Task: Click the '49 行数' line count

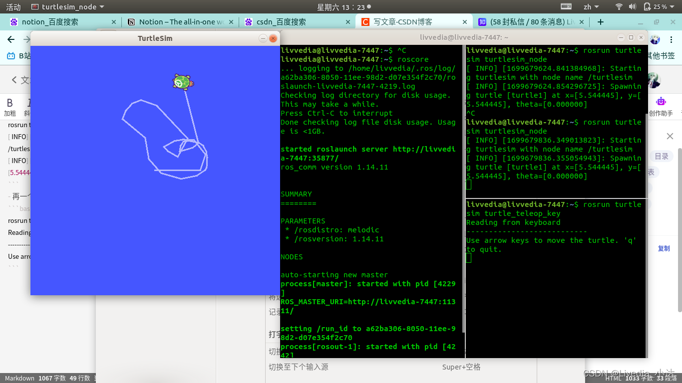Action: 80,378
